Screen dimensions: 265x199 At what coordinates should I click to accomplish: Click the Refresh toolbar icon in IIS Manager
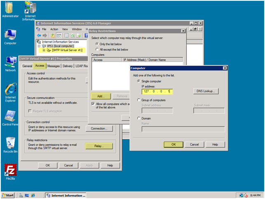point(73,36)
